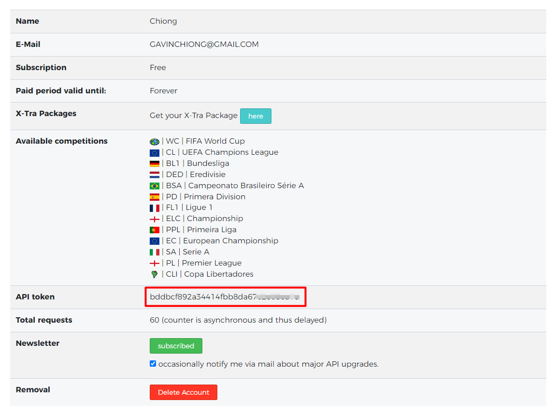Click the 'occasionally notify me via mail' label
This screenshot has height=416, width=555.
[x=268, y=364]
